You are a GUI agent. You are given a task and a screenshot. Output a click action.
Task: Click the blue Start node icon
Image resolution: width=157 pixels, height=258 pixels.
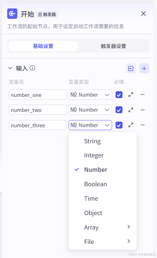tap(12, 14)
